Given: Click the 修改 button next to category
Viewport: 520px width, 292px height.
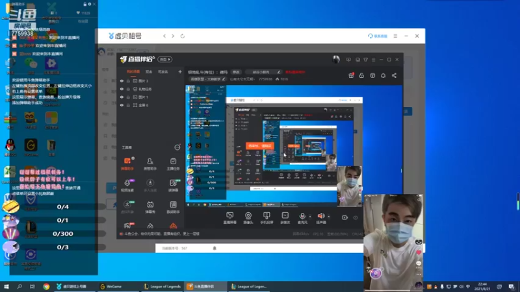Looking at the screenshot, I should click(x=236, y=72).
